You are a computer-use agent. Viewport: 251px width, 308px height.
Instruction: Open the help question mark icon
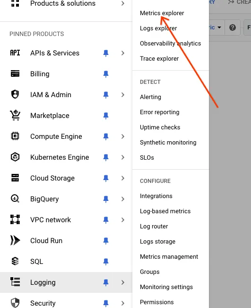pyautogui.click(x=233, y=27)
